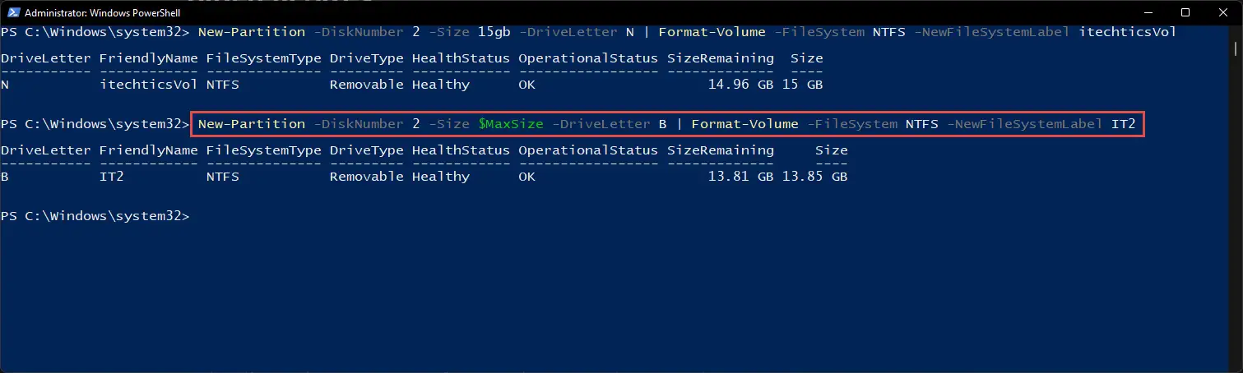Click IT2 under the FriendlyName column
The image size is (1243, 373).
pyautogui.click(x=112, y=177)
